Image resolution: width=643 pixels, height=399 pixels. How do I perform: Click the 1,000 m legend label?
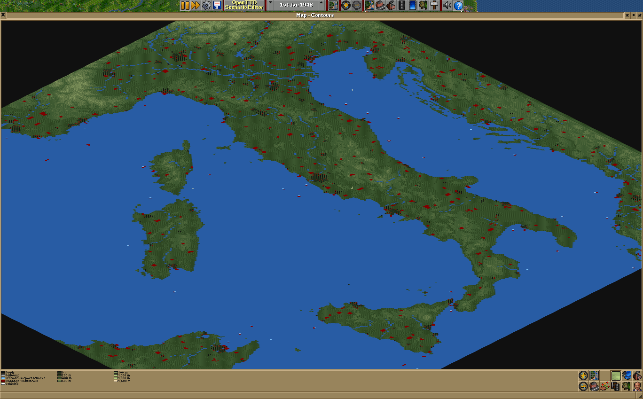[x=124, y=376]
